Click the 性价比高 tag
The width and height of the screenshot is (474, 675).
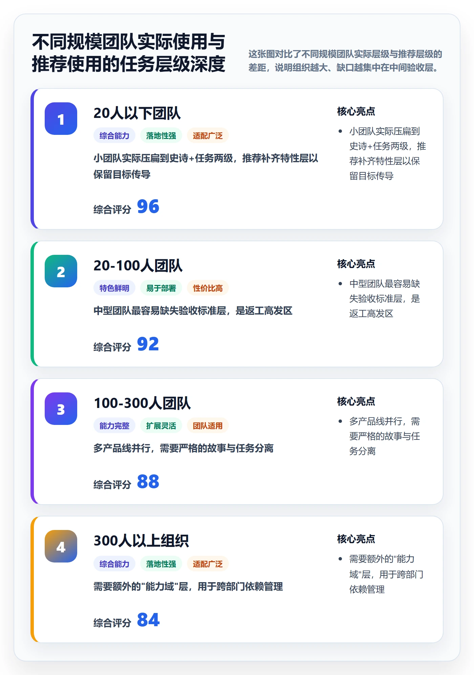click(x=208, y=288)
